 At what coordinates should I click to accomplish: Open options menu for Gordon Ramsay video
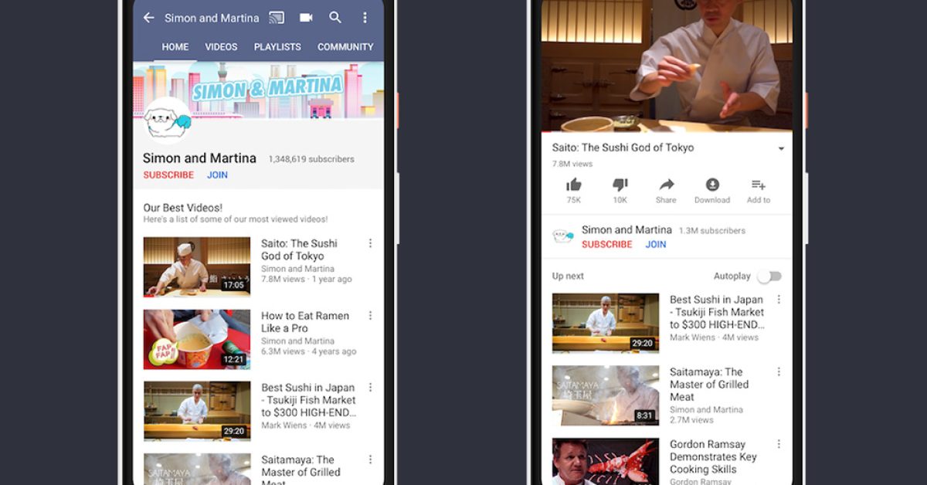pyautogui.click(x=779, y=444)
